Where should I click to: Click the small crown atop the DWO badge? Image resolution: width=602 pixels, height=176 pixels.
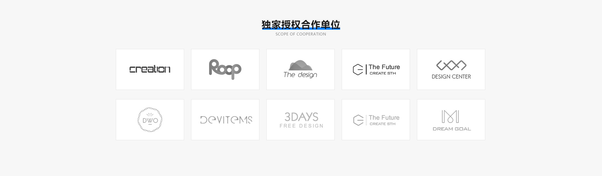point(150,115)
